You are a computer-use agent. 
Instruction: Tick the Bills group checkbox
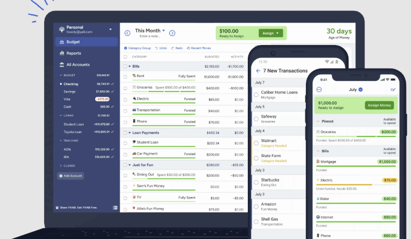point(125,66)
